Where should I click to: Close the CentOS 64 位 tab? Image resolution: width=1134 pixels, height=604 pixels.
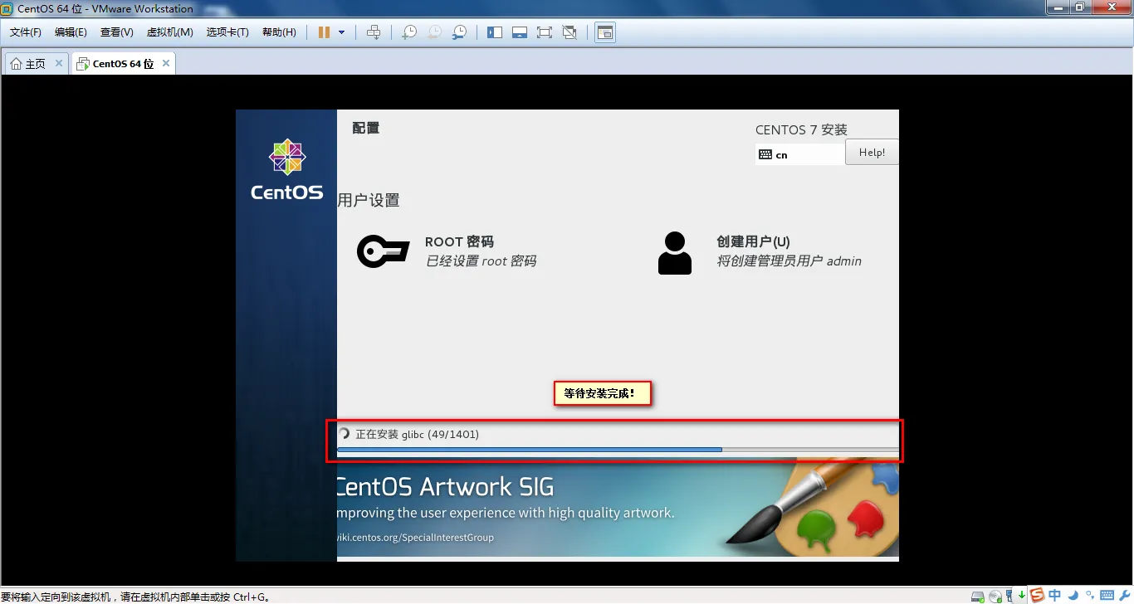(x=166, y=63)
